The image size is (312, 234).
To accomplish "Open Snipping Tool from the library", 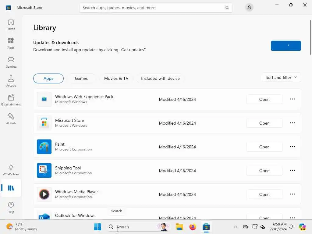I will point(264,171).
